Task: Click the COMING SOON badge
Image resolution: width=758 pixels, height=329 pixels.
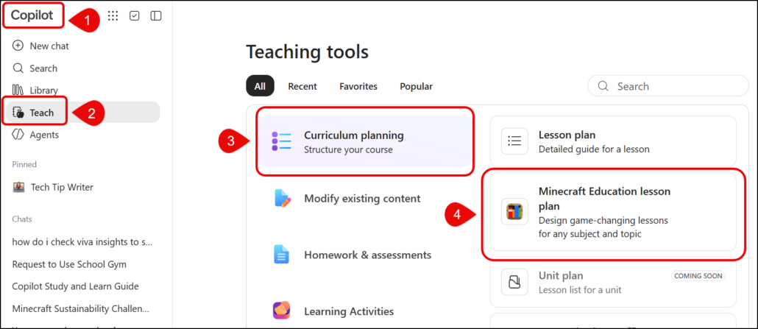Action: tap(698, 276)
